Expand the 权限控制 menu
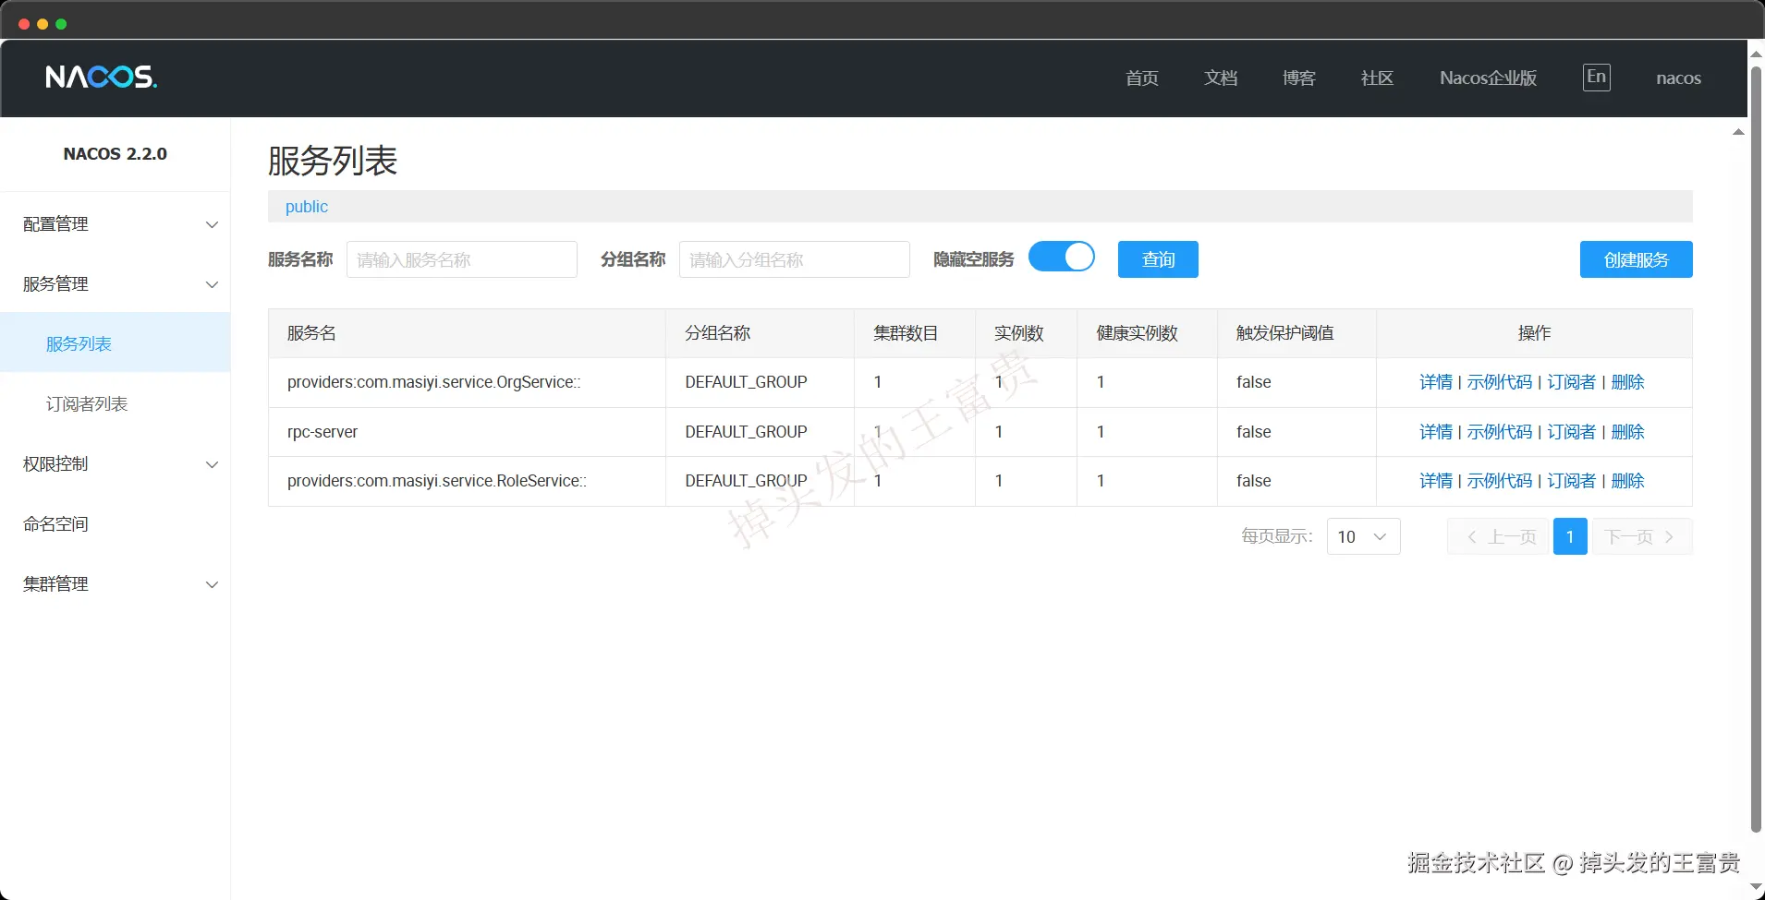 [x=116, y=464]
